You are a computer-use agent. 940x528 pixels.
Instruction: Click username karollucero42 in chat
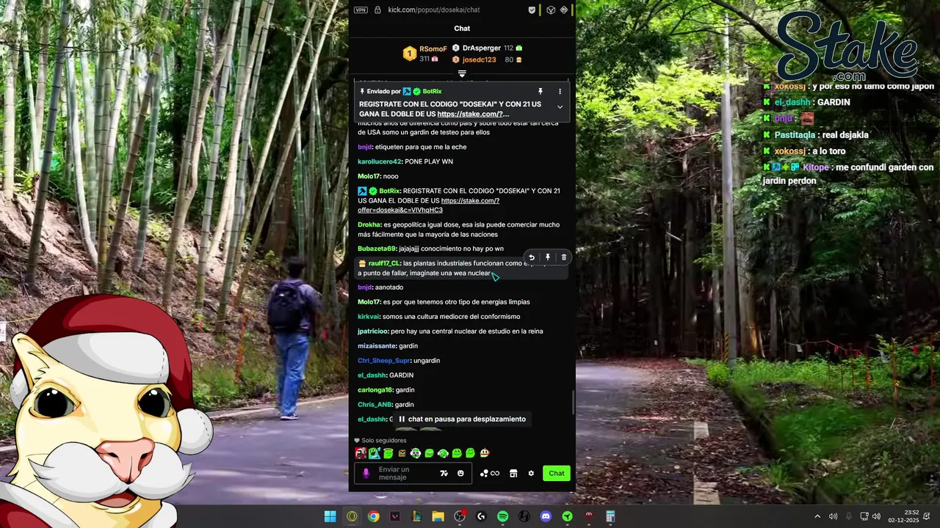(x=380, y=161)
